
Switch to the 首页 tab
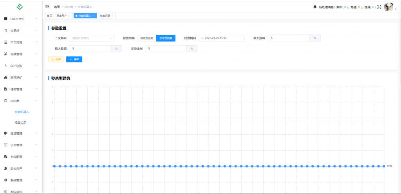[49, 16]
